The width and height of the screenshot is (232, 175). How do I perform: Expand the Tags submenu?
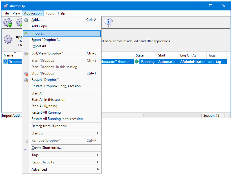pyautogui.click(x=62, y=155)
